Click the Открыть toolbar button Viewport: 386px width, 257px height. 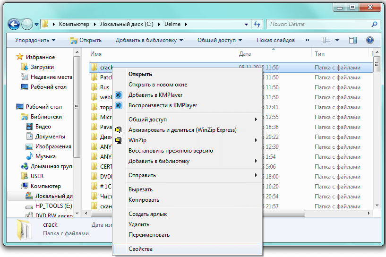tap(86, 40)
